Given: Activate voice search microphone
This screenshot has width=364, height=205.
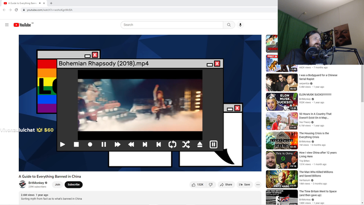Looking at the screenshot, I should click(240, 25).
